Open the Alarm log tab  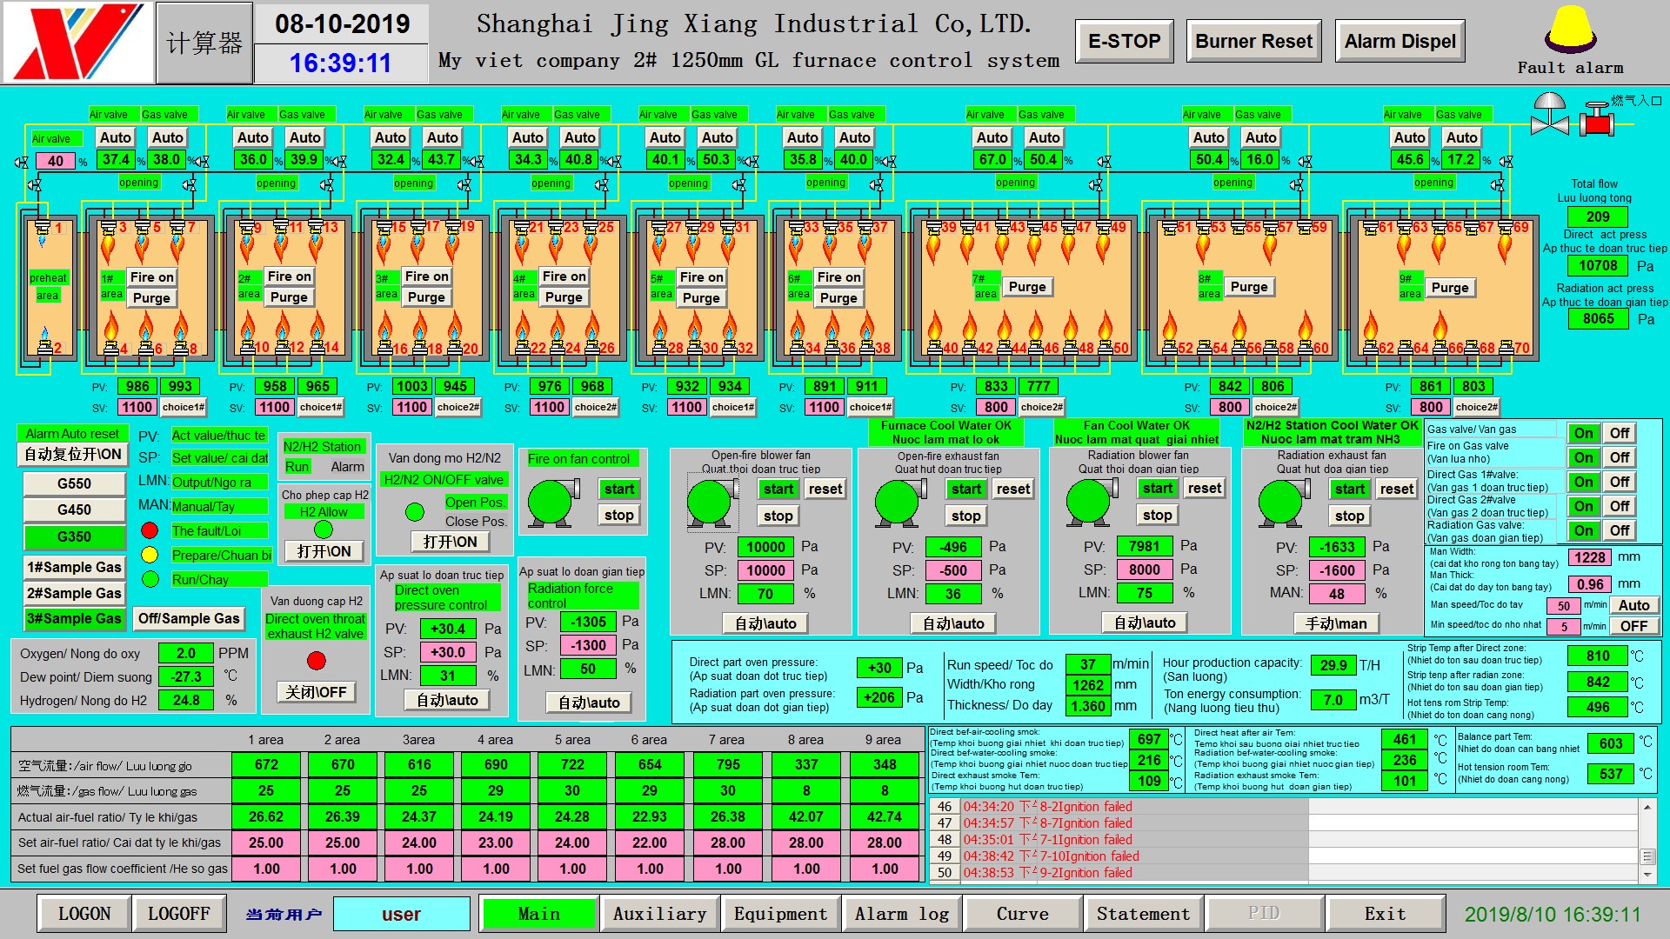point(902,914)
